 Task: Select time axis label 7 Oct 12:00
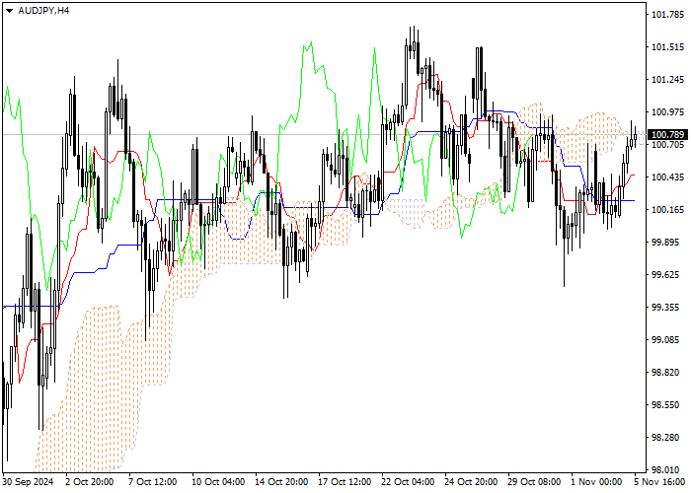coord(153,482)
